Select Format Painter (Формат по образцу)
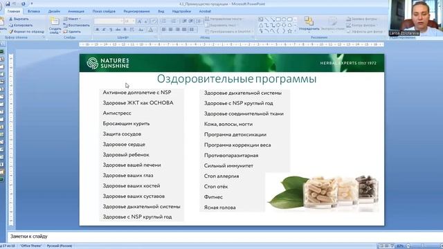This screenshot has width=443, height=249. (26, 32)
